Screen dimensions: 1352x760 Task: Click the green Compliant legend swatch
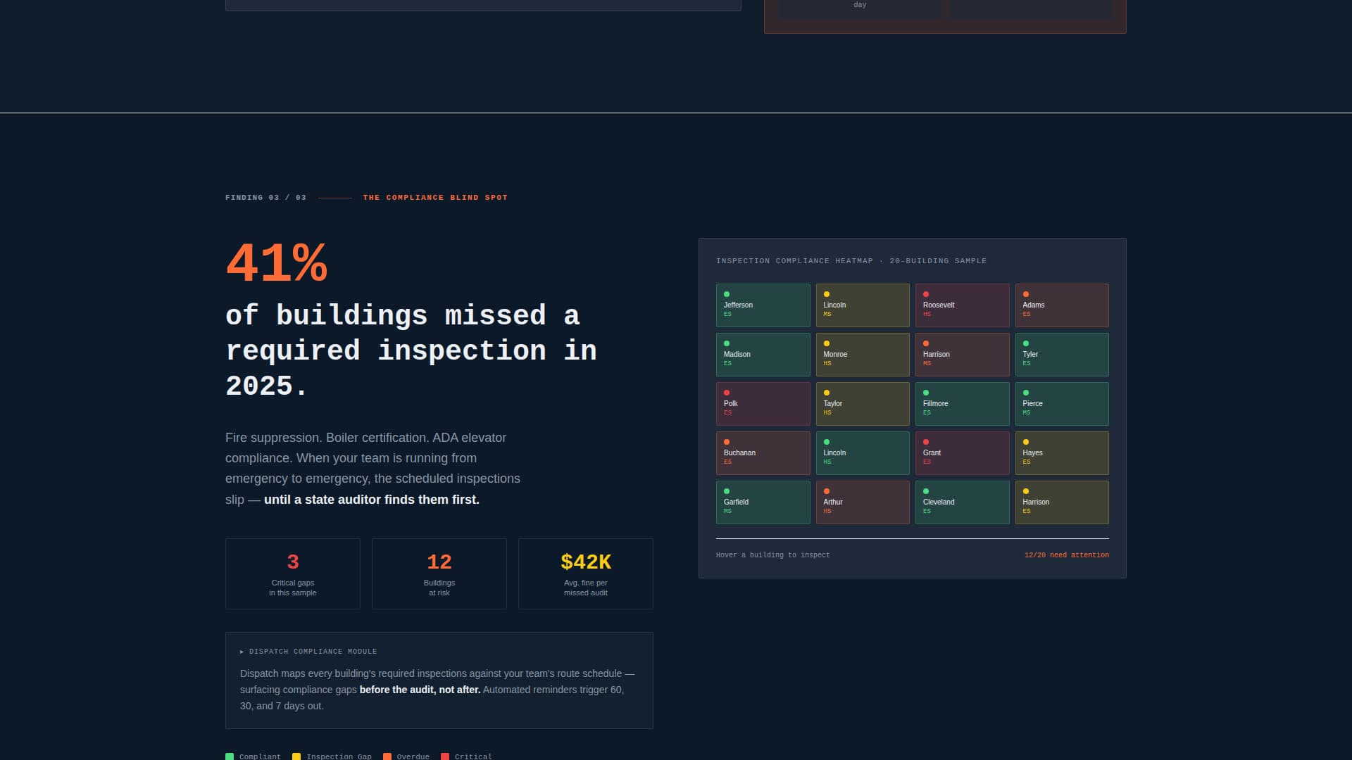tap(230, 756)
